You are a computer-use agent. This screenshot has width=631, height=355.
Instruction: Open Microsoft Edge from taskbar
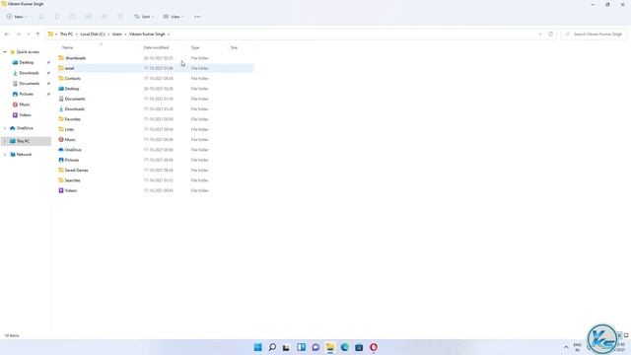tap(344, 347)
